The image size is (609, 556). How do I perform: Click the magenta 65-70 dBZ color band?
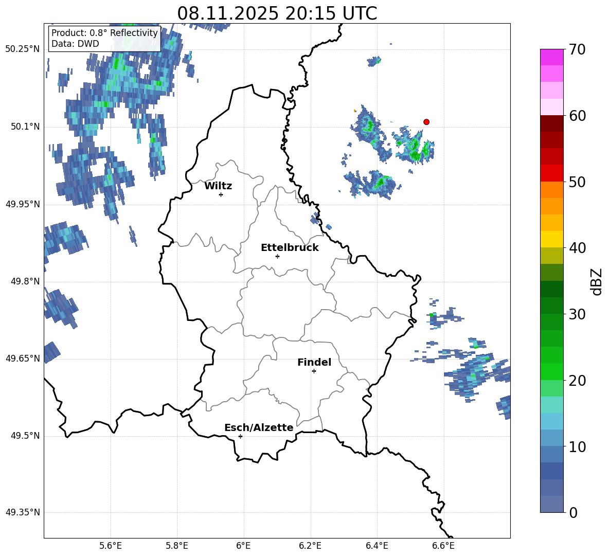tap(551, 58)
